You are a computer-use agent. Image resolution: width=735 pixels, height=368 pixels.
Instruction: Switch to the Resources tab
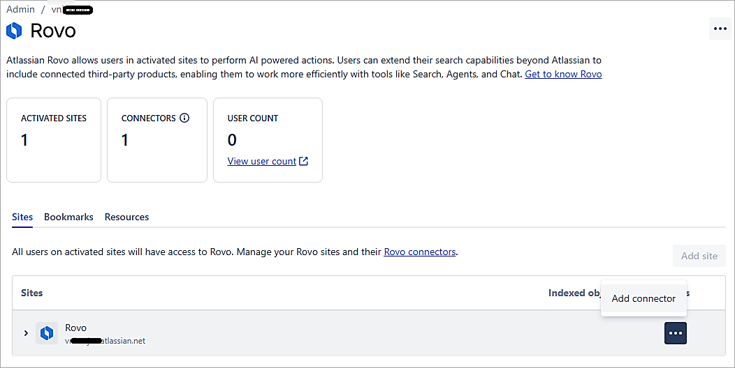(126, 217)
